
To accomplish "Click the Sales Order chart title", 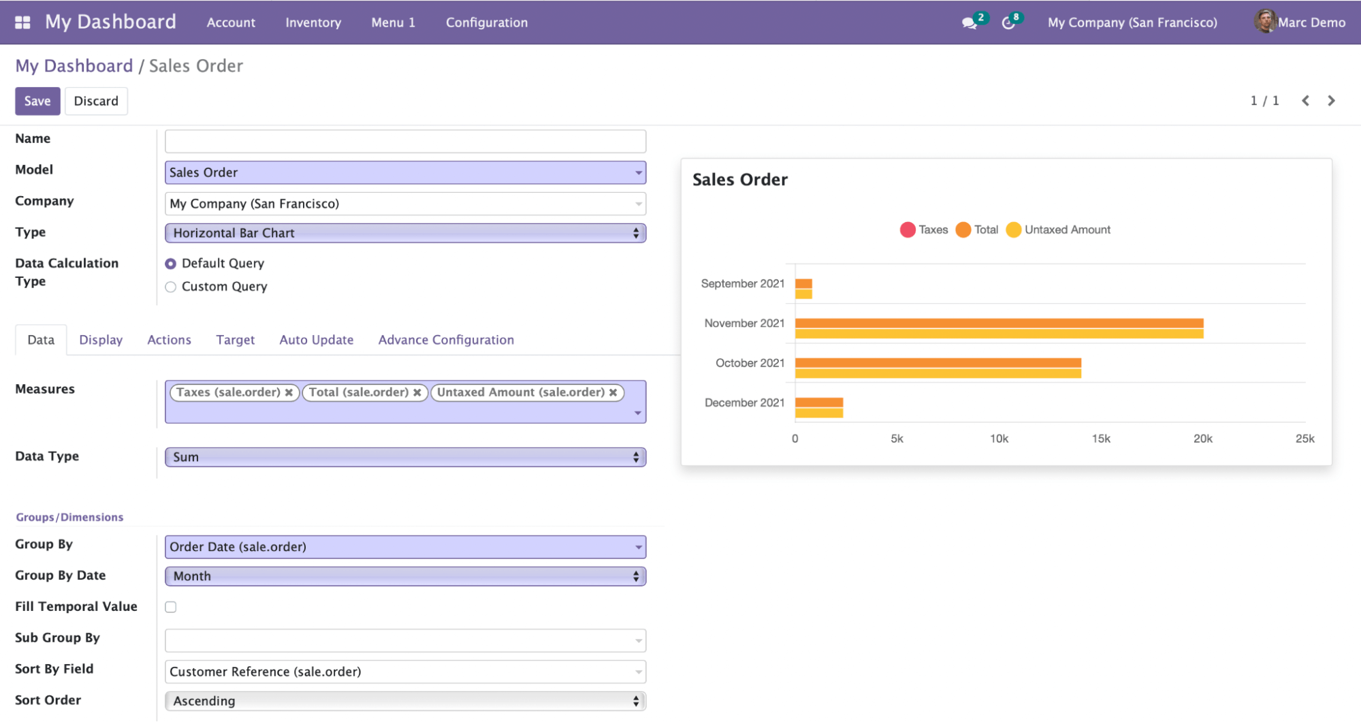I will click(739, 180).
